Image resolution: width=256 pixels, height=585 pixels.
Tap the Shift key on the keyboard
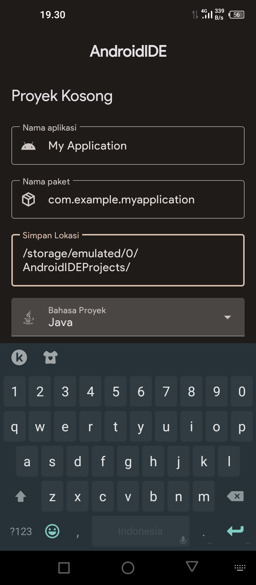click(x=20, y=496)
